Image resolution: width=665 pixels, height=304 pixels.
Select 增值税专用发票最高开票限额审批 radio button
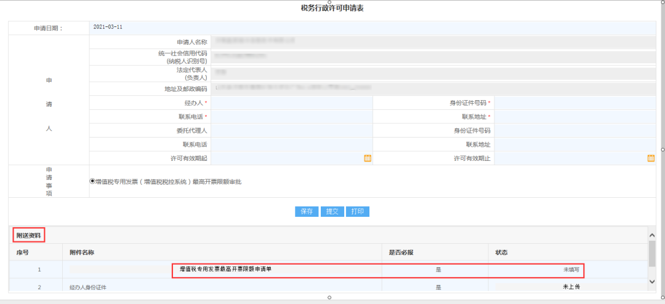tap(92, 181)
